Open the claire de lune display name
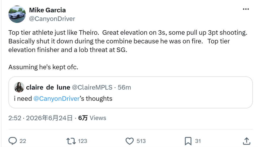This screenshot has width=258, height=147. tap(48, 87)
